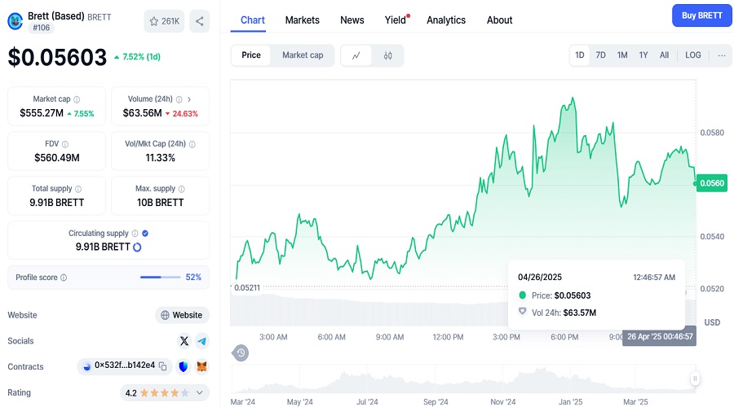Open the Profile score info icon
The height and width of the screenshot is (407, 734).
pos(64,278)
